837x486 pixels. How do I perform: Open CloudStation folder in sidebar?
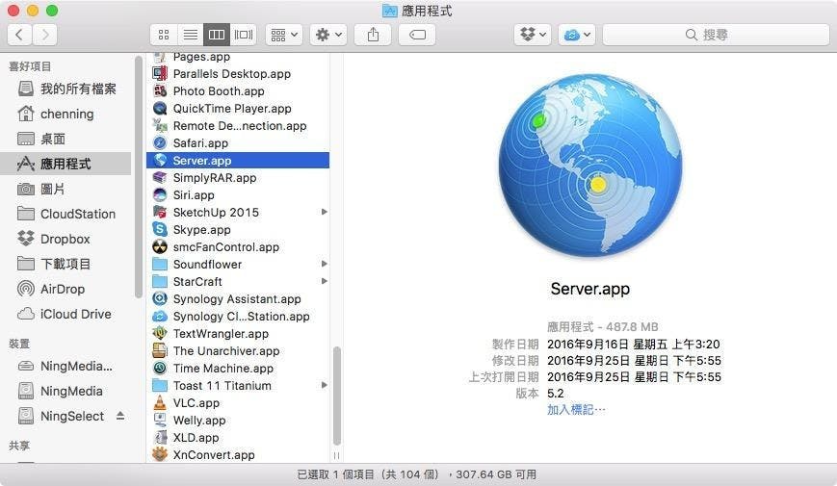(66, 214)
